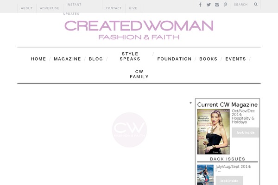Open the Magazine menu item
Screen dimensions: 278x185
pos(67,59)
